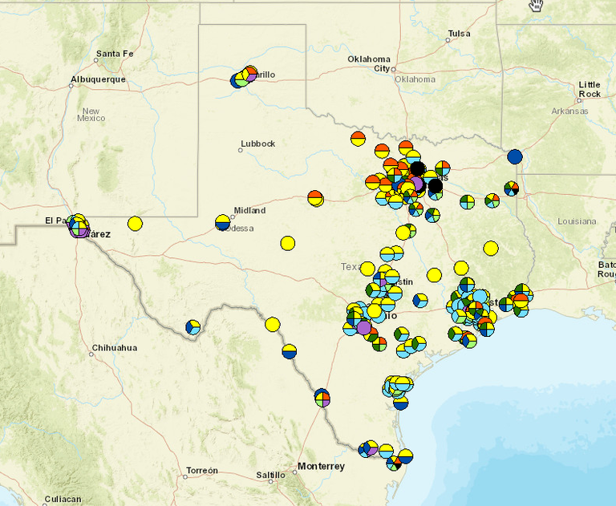Click the blue-yellow pie marker between Austin and Houston

coord(419,301)
